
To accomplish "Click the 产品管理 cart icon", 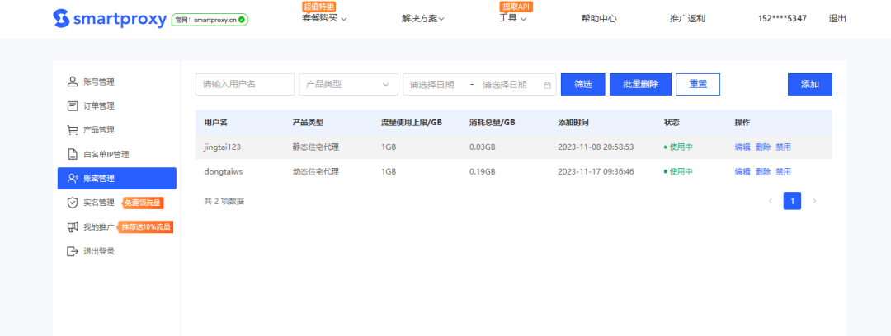I will pyautogui.click(x=72, y=130).
